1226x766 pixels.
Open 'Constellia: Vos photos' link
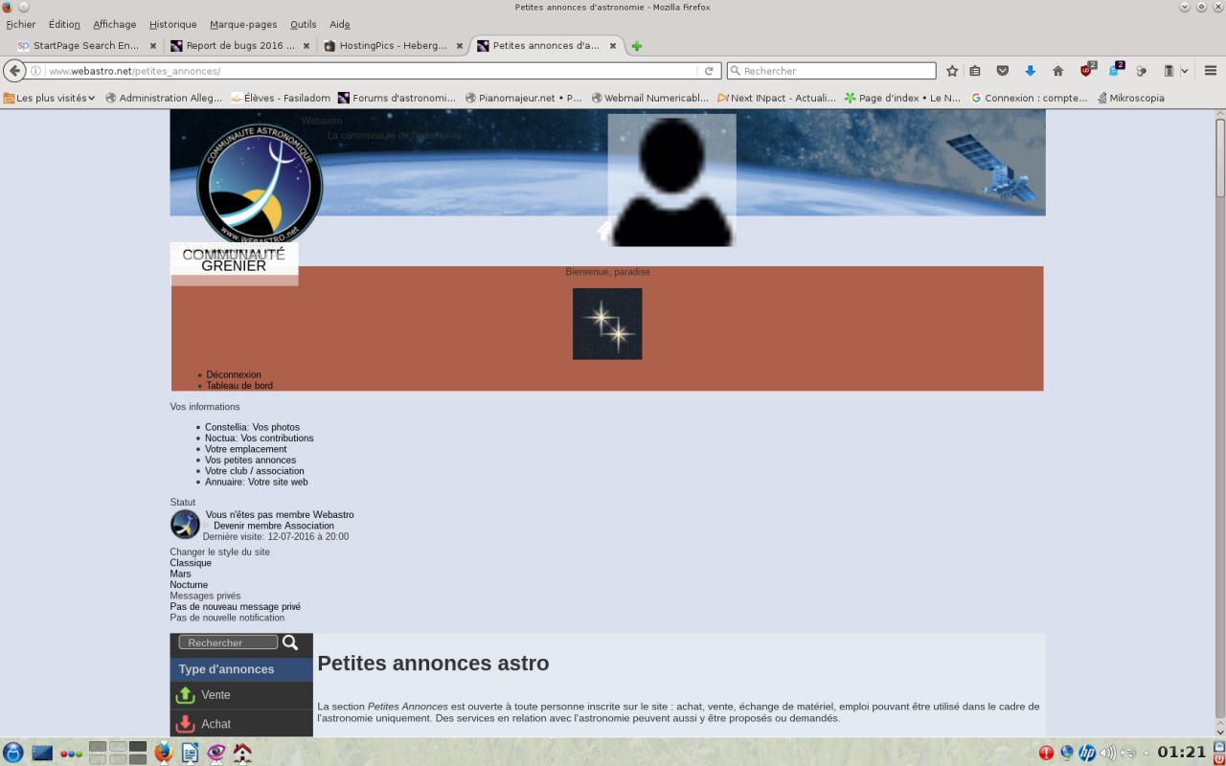(x=252, y=427)
